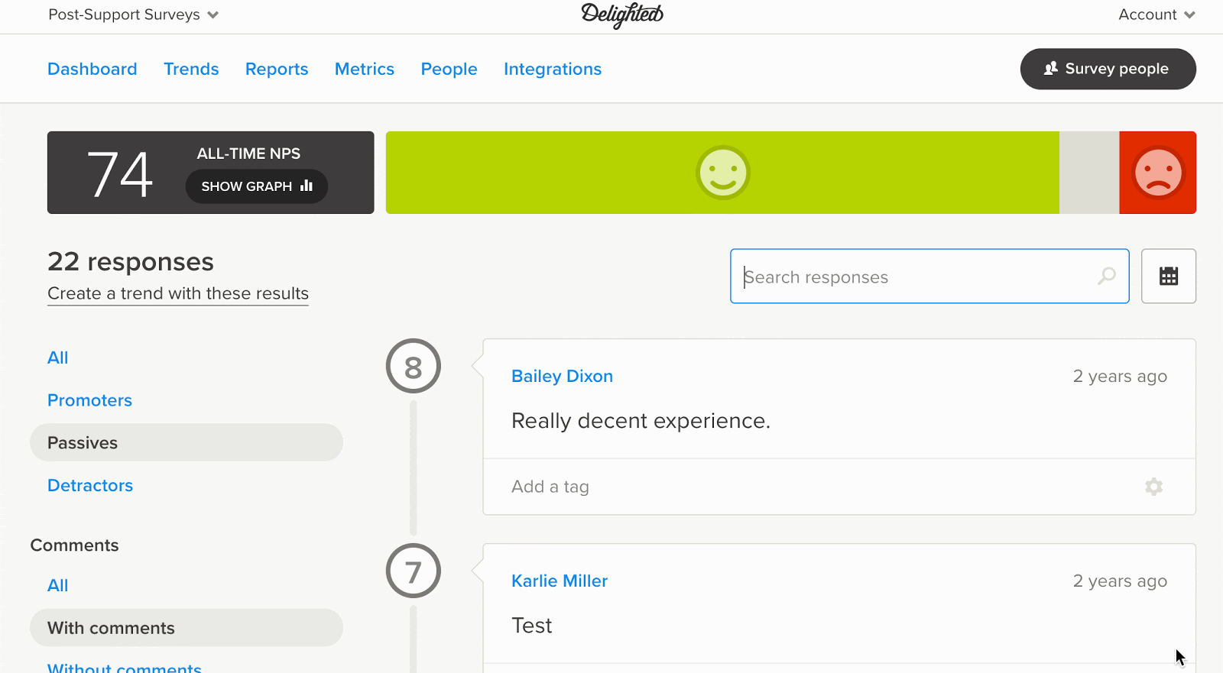Click the Comments section heading
Viewport: 1223px width, 673px height.
click(x=74, y=545)
